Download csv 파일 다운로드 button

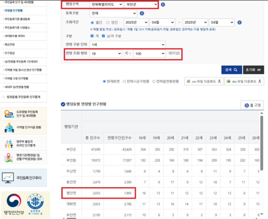[x=204, y=81]
